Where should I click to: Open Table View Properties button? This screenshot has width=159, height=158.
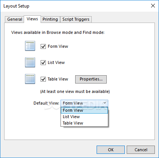(x=91, y=79)
